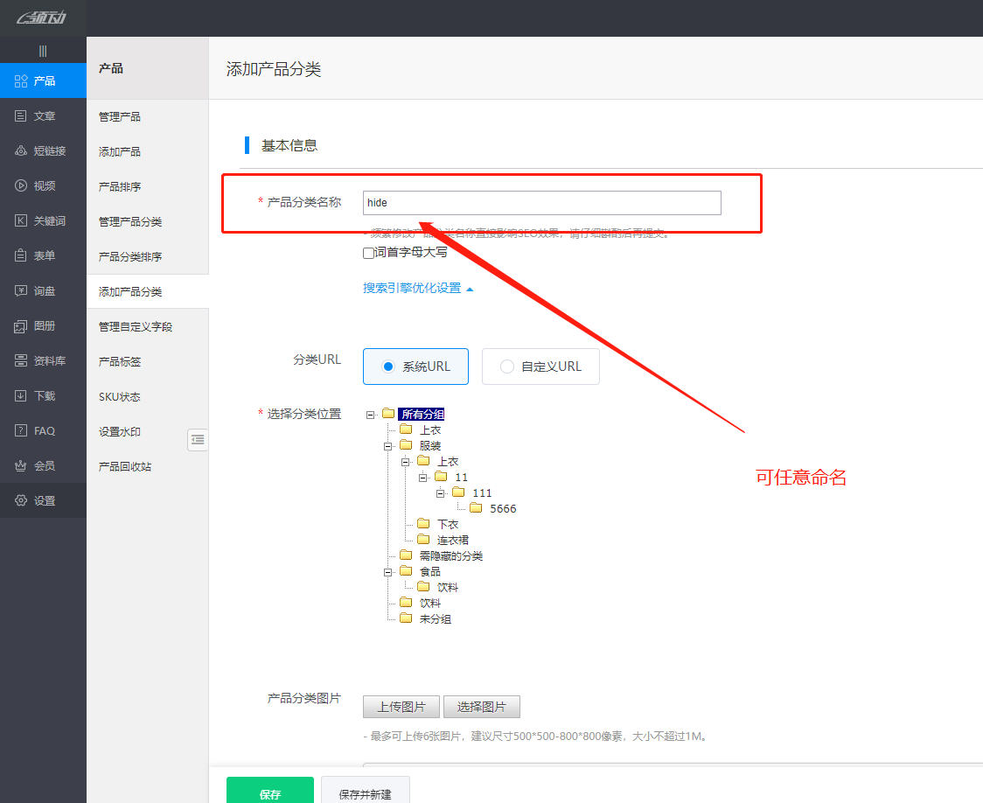The width and height of the screenshot is (983, 803).
Task: Open 管理产品分类 in the submenu
Action: tap(130, 221)
